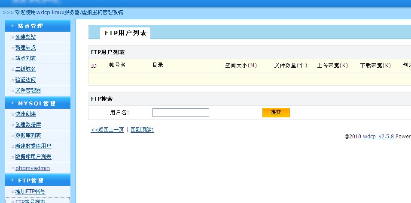Click 新建站点 in the sidebar

[x=25, y=48]
